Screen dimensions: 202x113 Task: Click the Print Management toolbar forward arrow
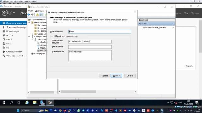pos(32,15)
